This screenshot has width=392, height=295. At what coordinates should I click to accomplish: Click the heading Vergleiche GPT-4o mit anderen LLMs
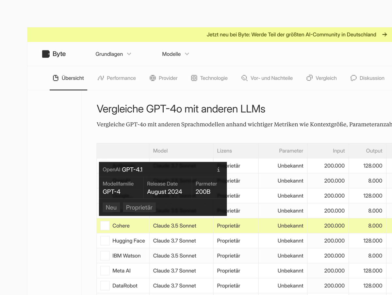(181, 109)
